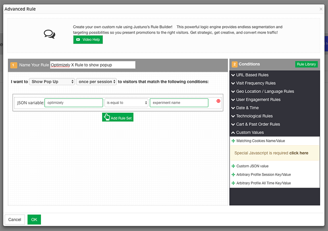Expand Geo Location / Language Rules

[265, 91]
